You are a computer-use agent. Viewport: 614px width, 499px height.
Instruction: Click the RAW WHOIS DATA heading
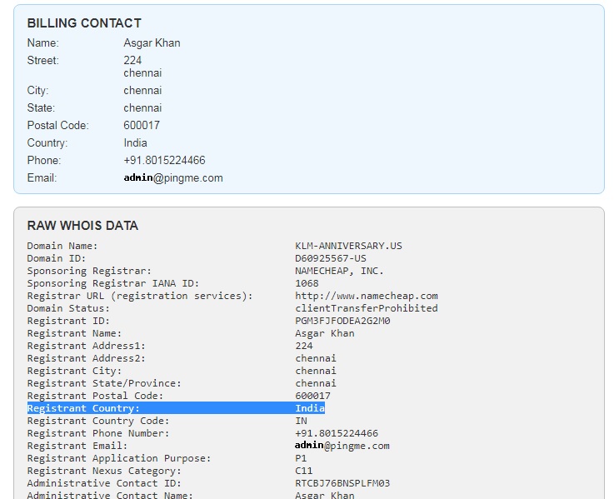click(82, 226)
